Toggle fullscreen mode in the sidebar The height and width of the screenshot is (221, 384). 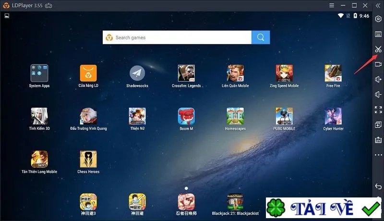pyautogui.click(x=378, y=110)
